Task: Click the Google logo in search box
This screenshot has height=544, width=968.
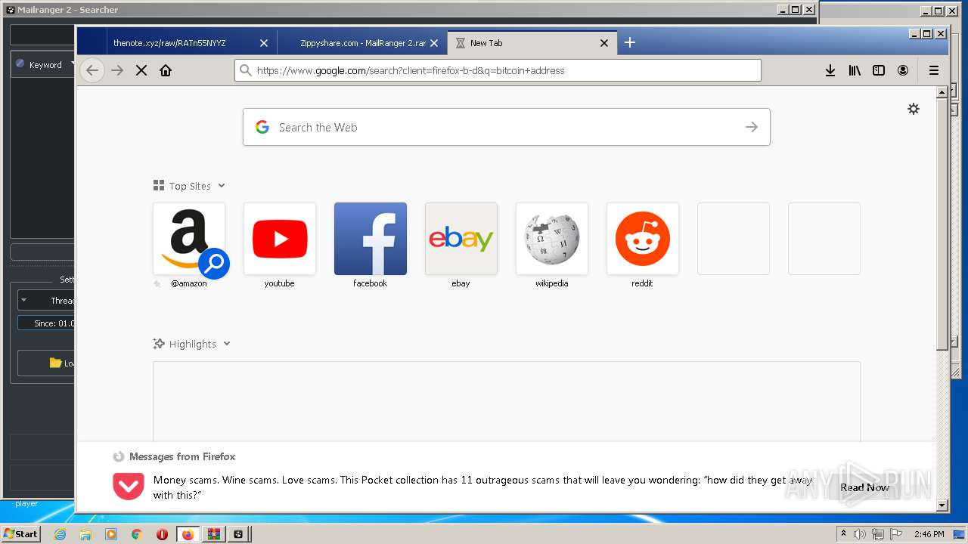Action: (x=262, y=127)
